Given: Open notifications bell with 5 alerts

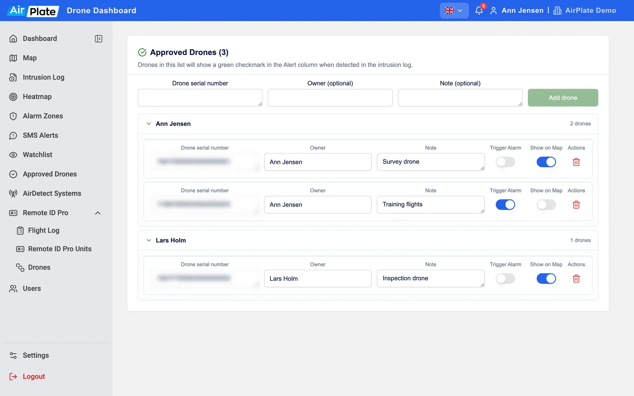Looking at the screenshot, I should pos(479,10).
